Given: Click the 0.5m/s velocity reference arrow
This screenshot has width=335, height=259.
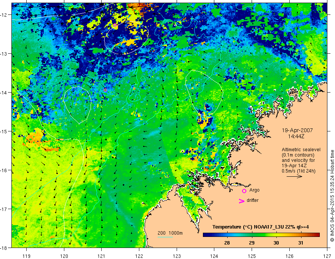Looking at the screenshot, I should pyautogui.click(x=294, y=176).
